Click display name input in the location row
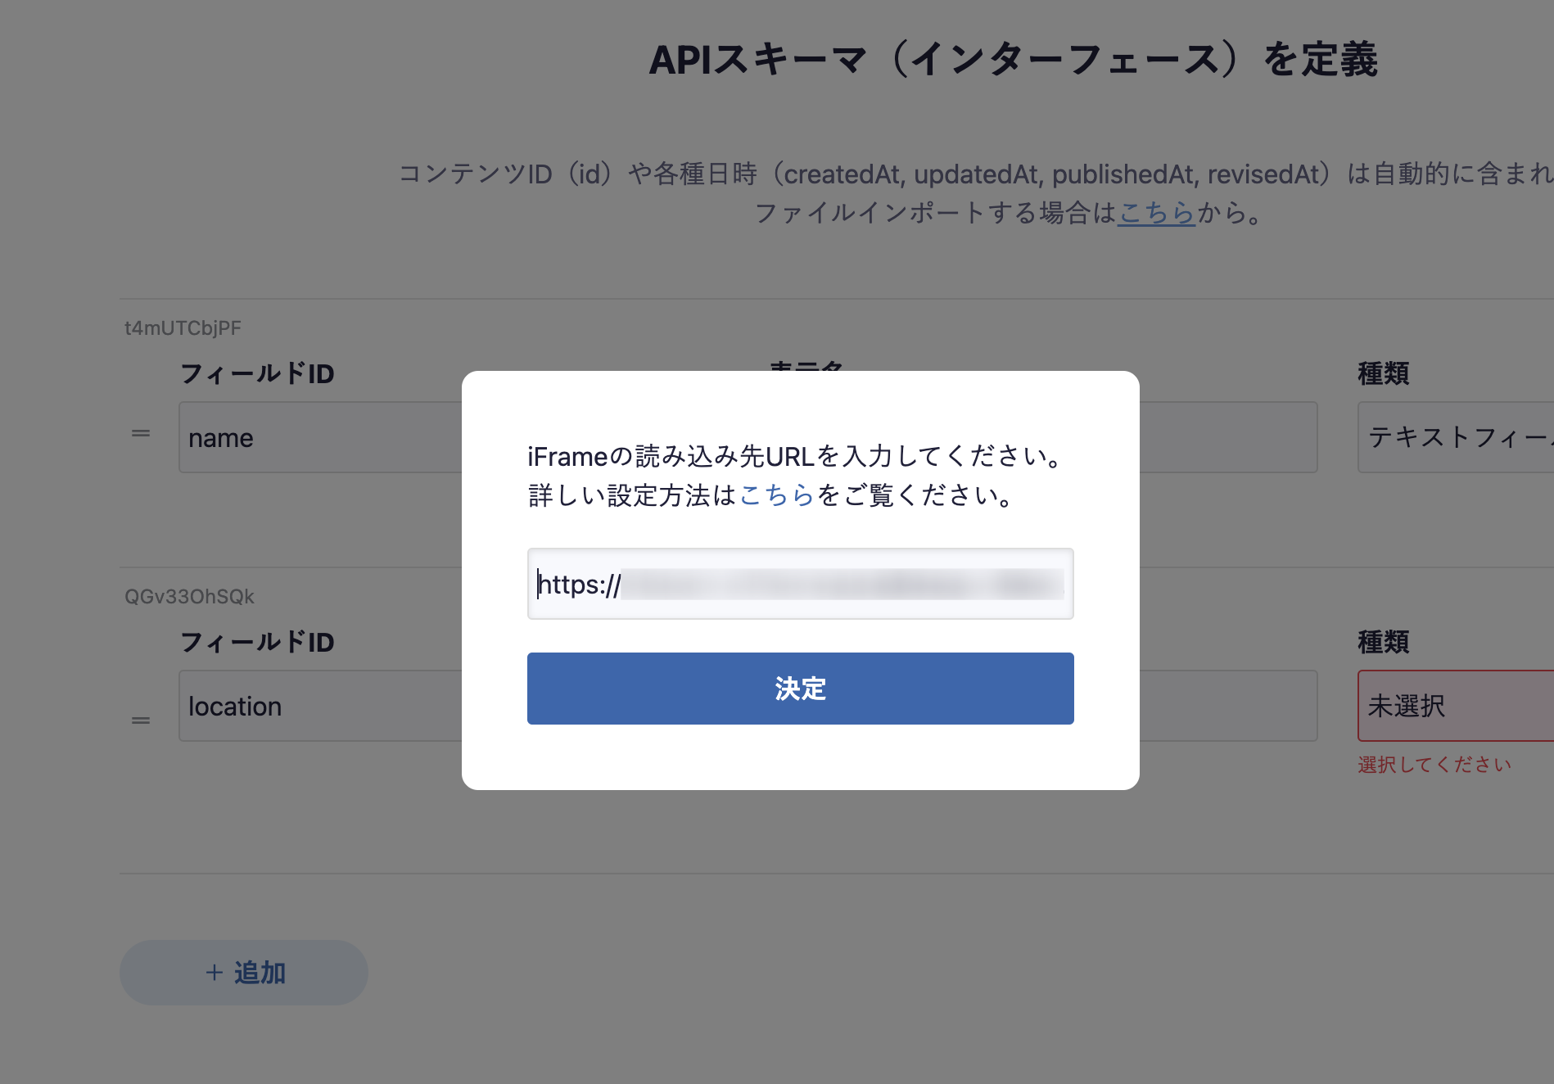This screenshot has height=1084, width=1554. click(x=1228, y=706)
